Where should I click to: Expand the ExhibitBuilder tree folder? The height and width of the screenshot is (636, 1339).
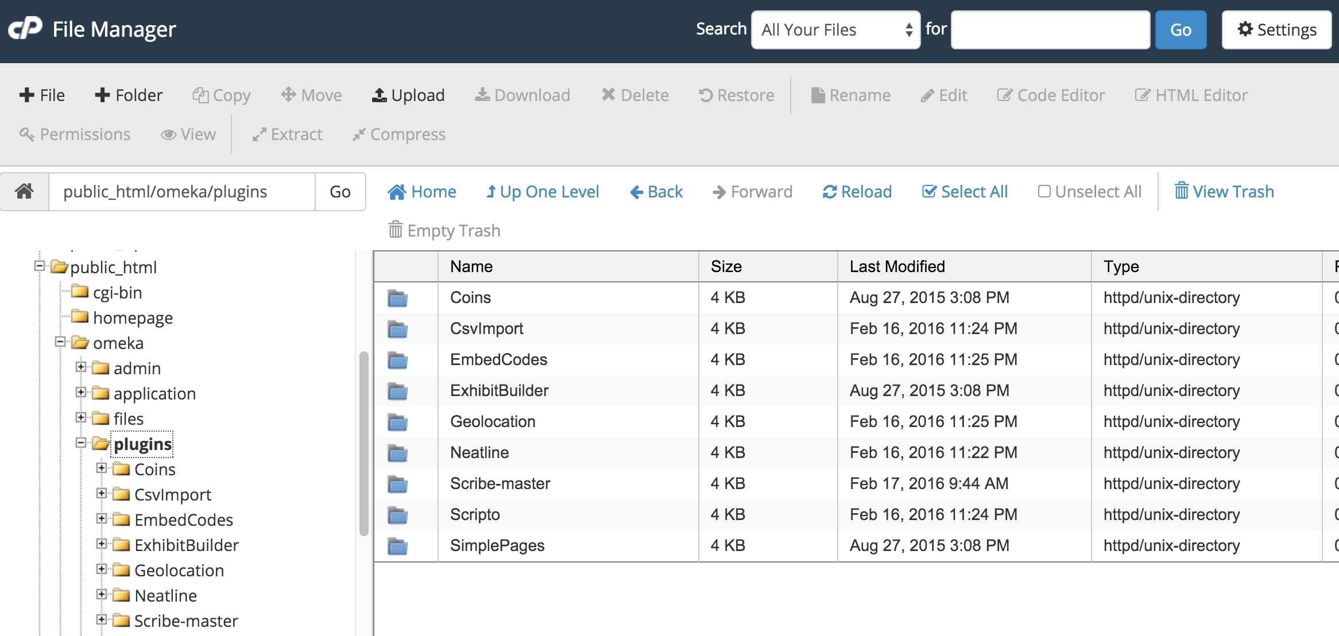(x=102, y=544)
